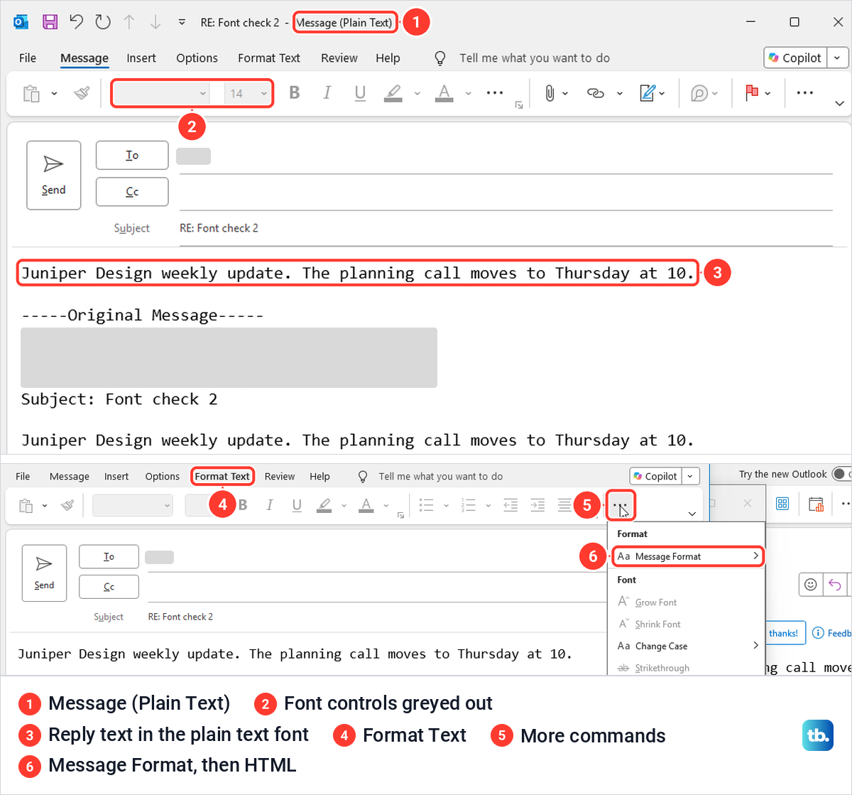
Task: Open Change Case submenu
Action: [x=687, y=646]
